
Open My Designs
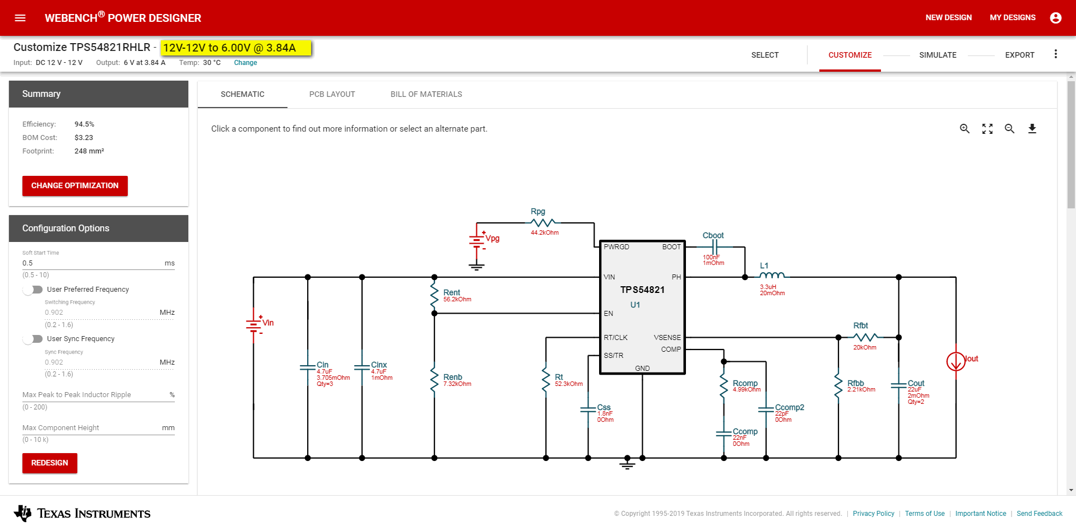[1013, 18]
